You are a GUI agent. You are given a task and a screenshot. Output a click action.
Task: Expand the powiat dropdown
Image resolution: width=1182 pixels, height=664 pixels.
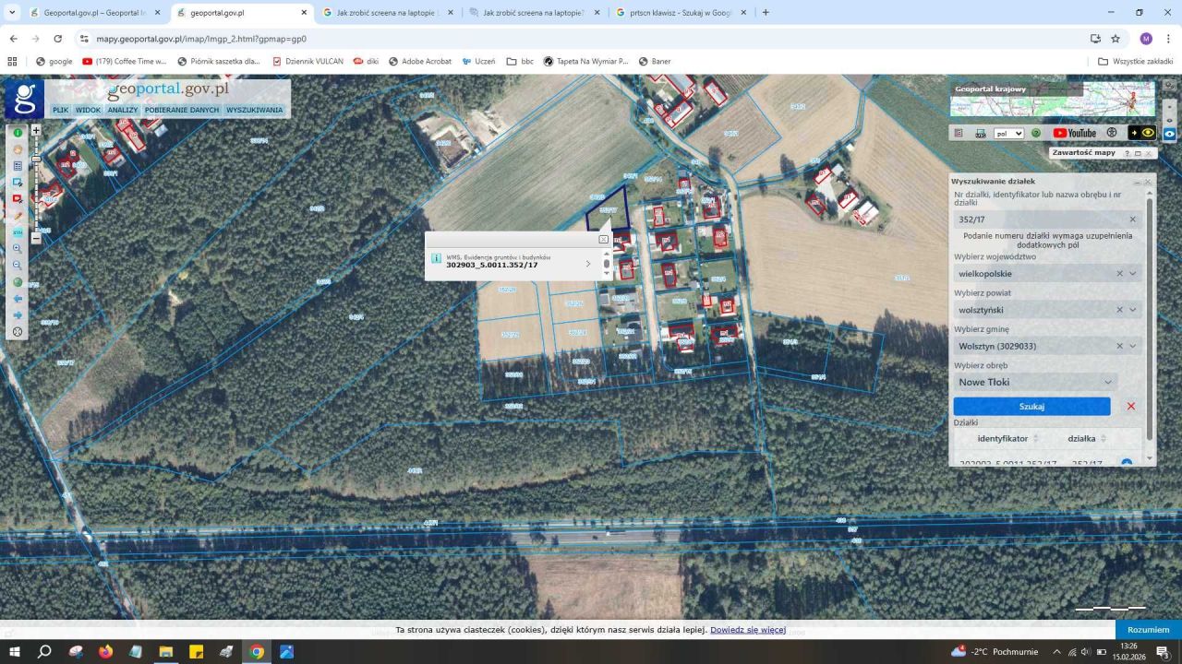coord(1133,310)
